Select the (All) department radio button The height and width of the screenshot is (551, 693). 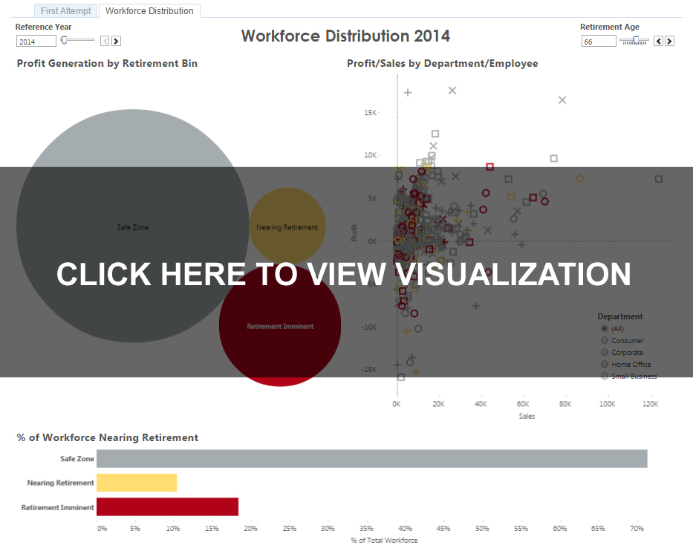[605, 328]
